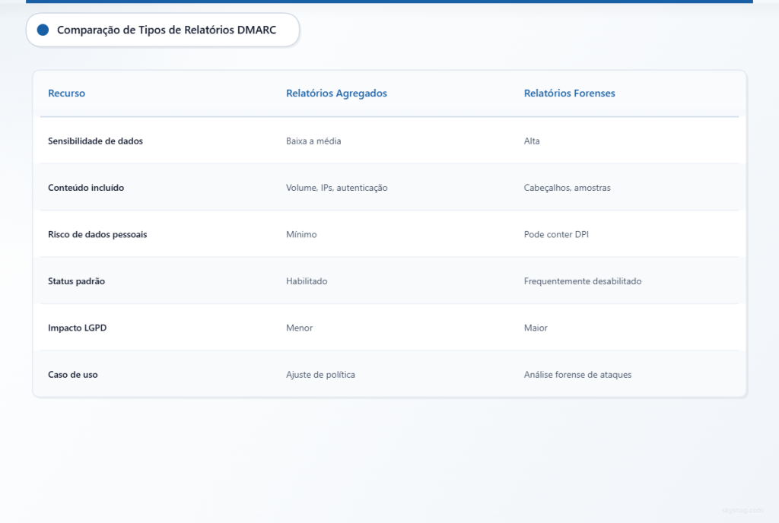Click the 'Relatórios Agregados' column header

(x=336, y=94)
